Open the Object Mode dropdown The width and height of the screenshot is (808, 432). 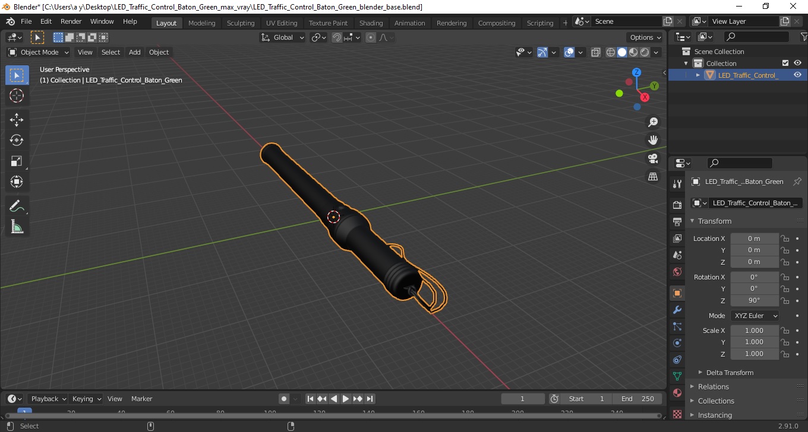[39, 52]
